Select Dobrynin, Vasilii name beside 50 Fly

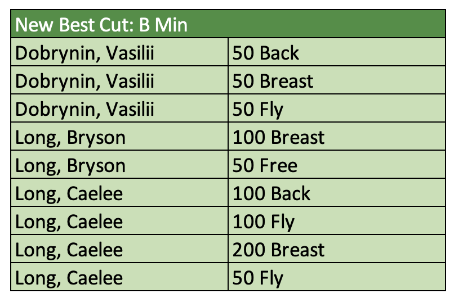coord(84,109)
